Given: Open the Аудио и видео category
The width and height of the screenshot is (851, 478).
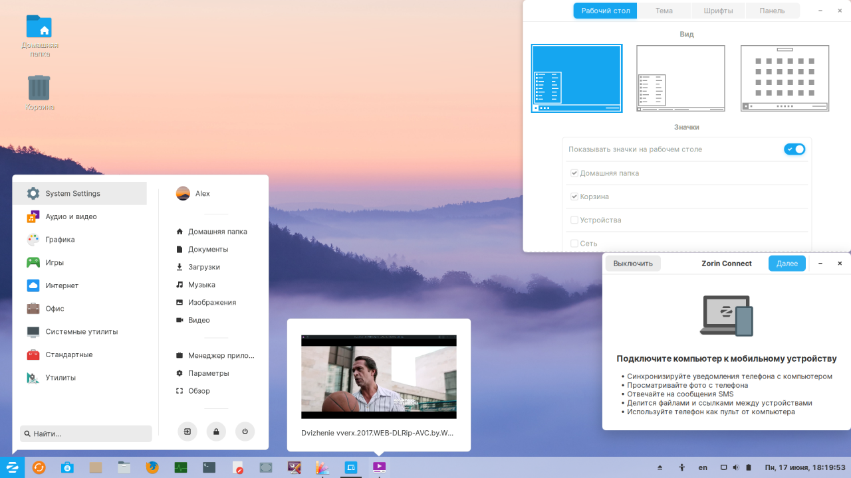Looking at the screenshot, I should 80,216.
